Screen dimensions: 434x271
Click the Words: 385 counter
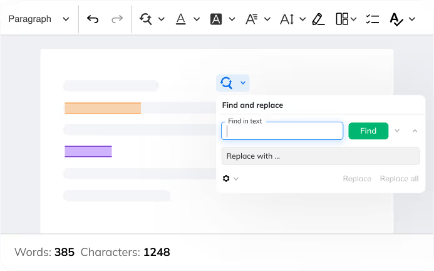tap(44, 252)
